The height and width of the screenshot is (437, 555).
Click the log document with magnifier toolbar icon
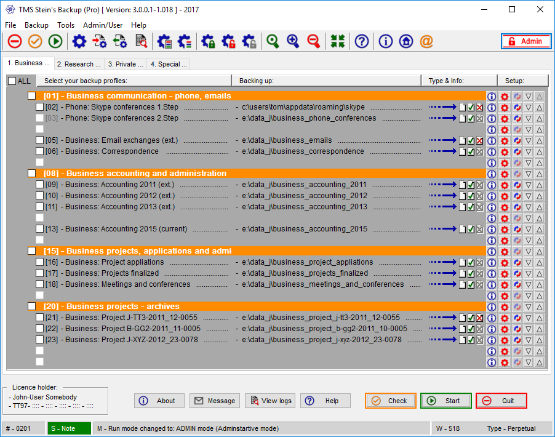point(142,41)
